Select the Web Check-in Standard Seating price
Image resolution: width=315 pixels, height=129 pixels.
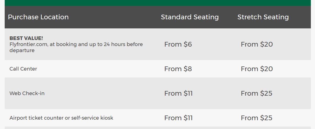coord(178,93)
